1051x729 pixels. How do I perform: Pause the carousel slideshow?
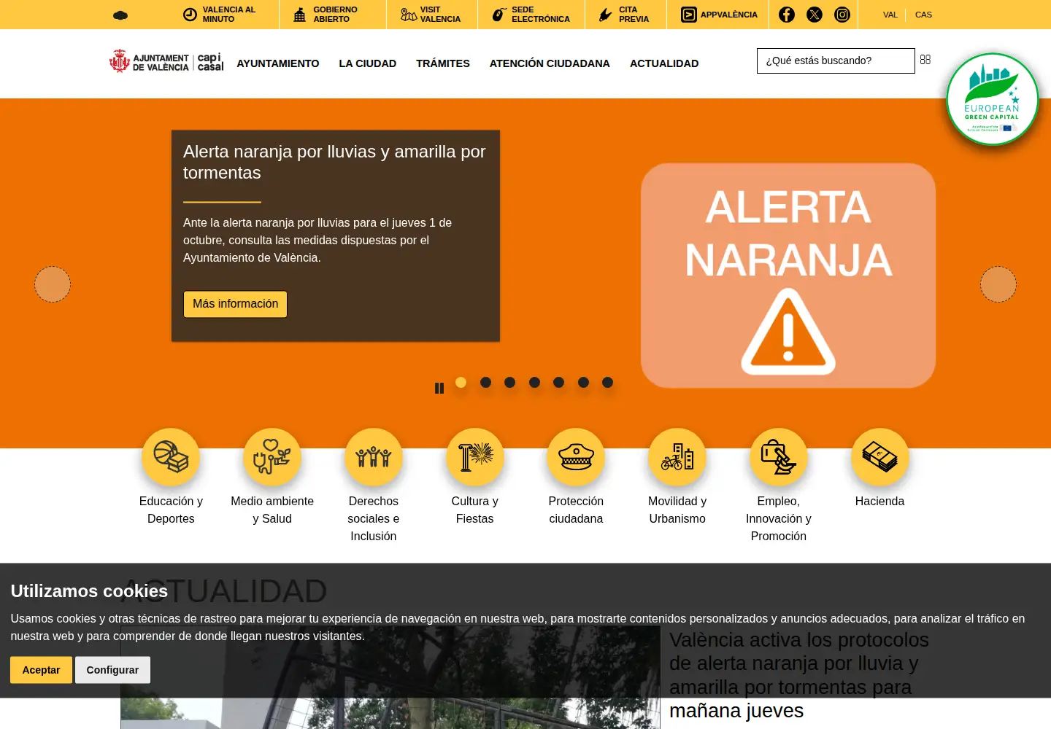click(439, 389)
